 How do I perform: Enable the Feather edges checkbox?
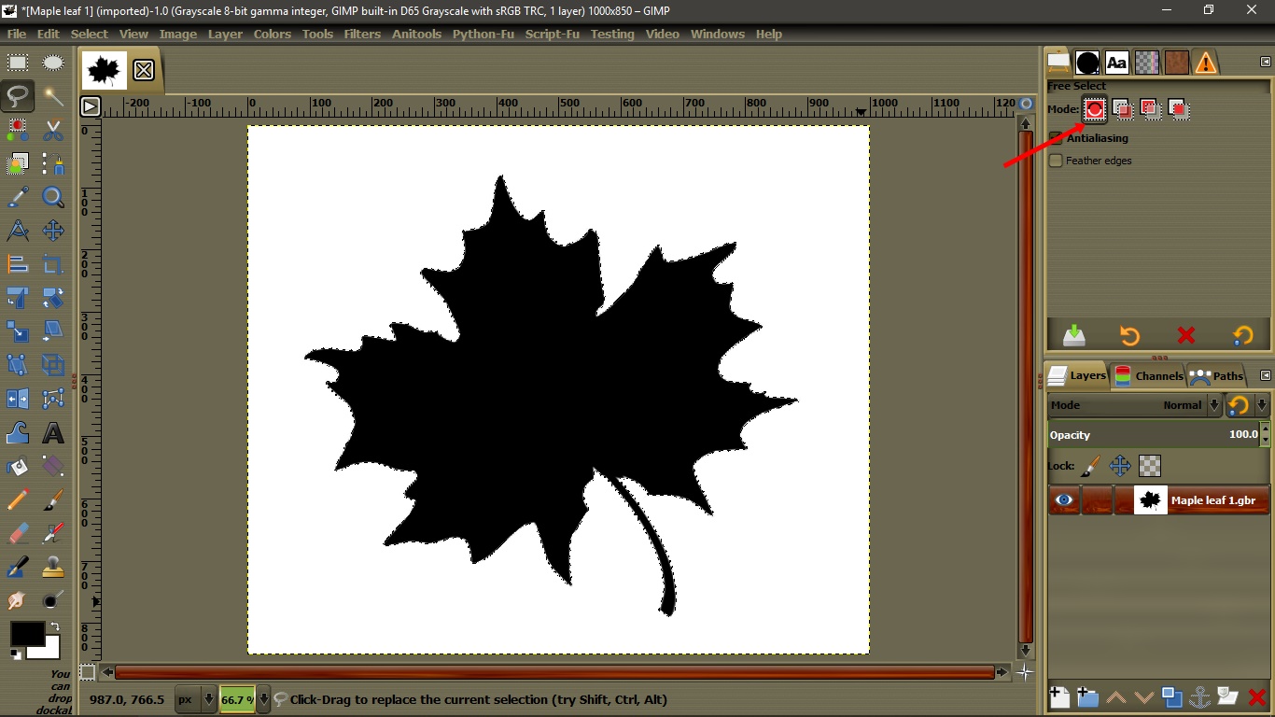1056,161
